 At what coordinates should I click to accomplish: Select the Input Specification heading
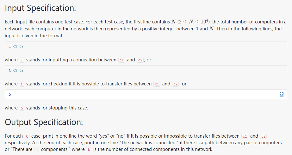coord(40,8)
